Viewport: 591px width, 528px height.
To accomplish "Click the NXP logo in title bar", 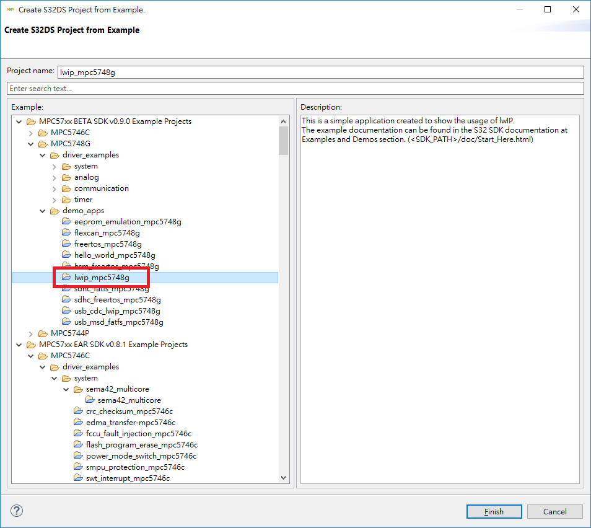I will [11, 9].
